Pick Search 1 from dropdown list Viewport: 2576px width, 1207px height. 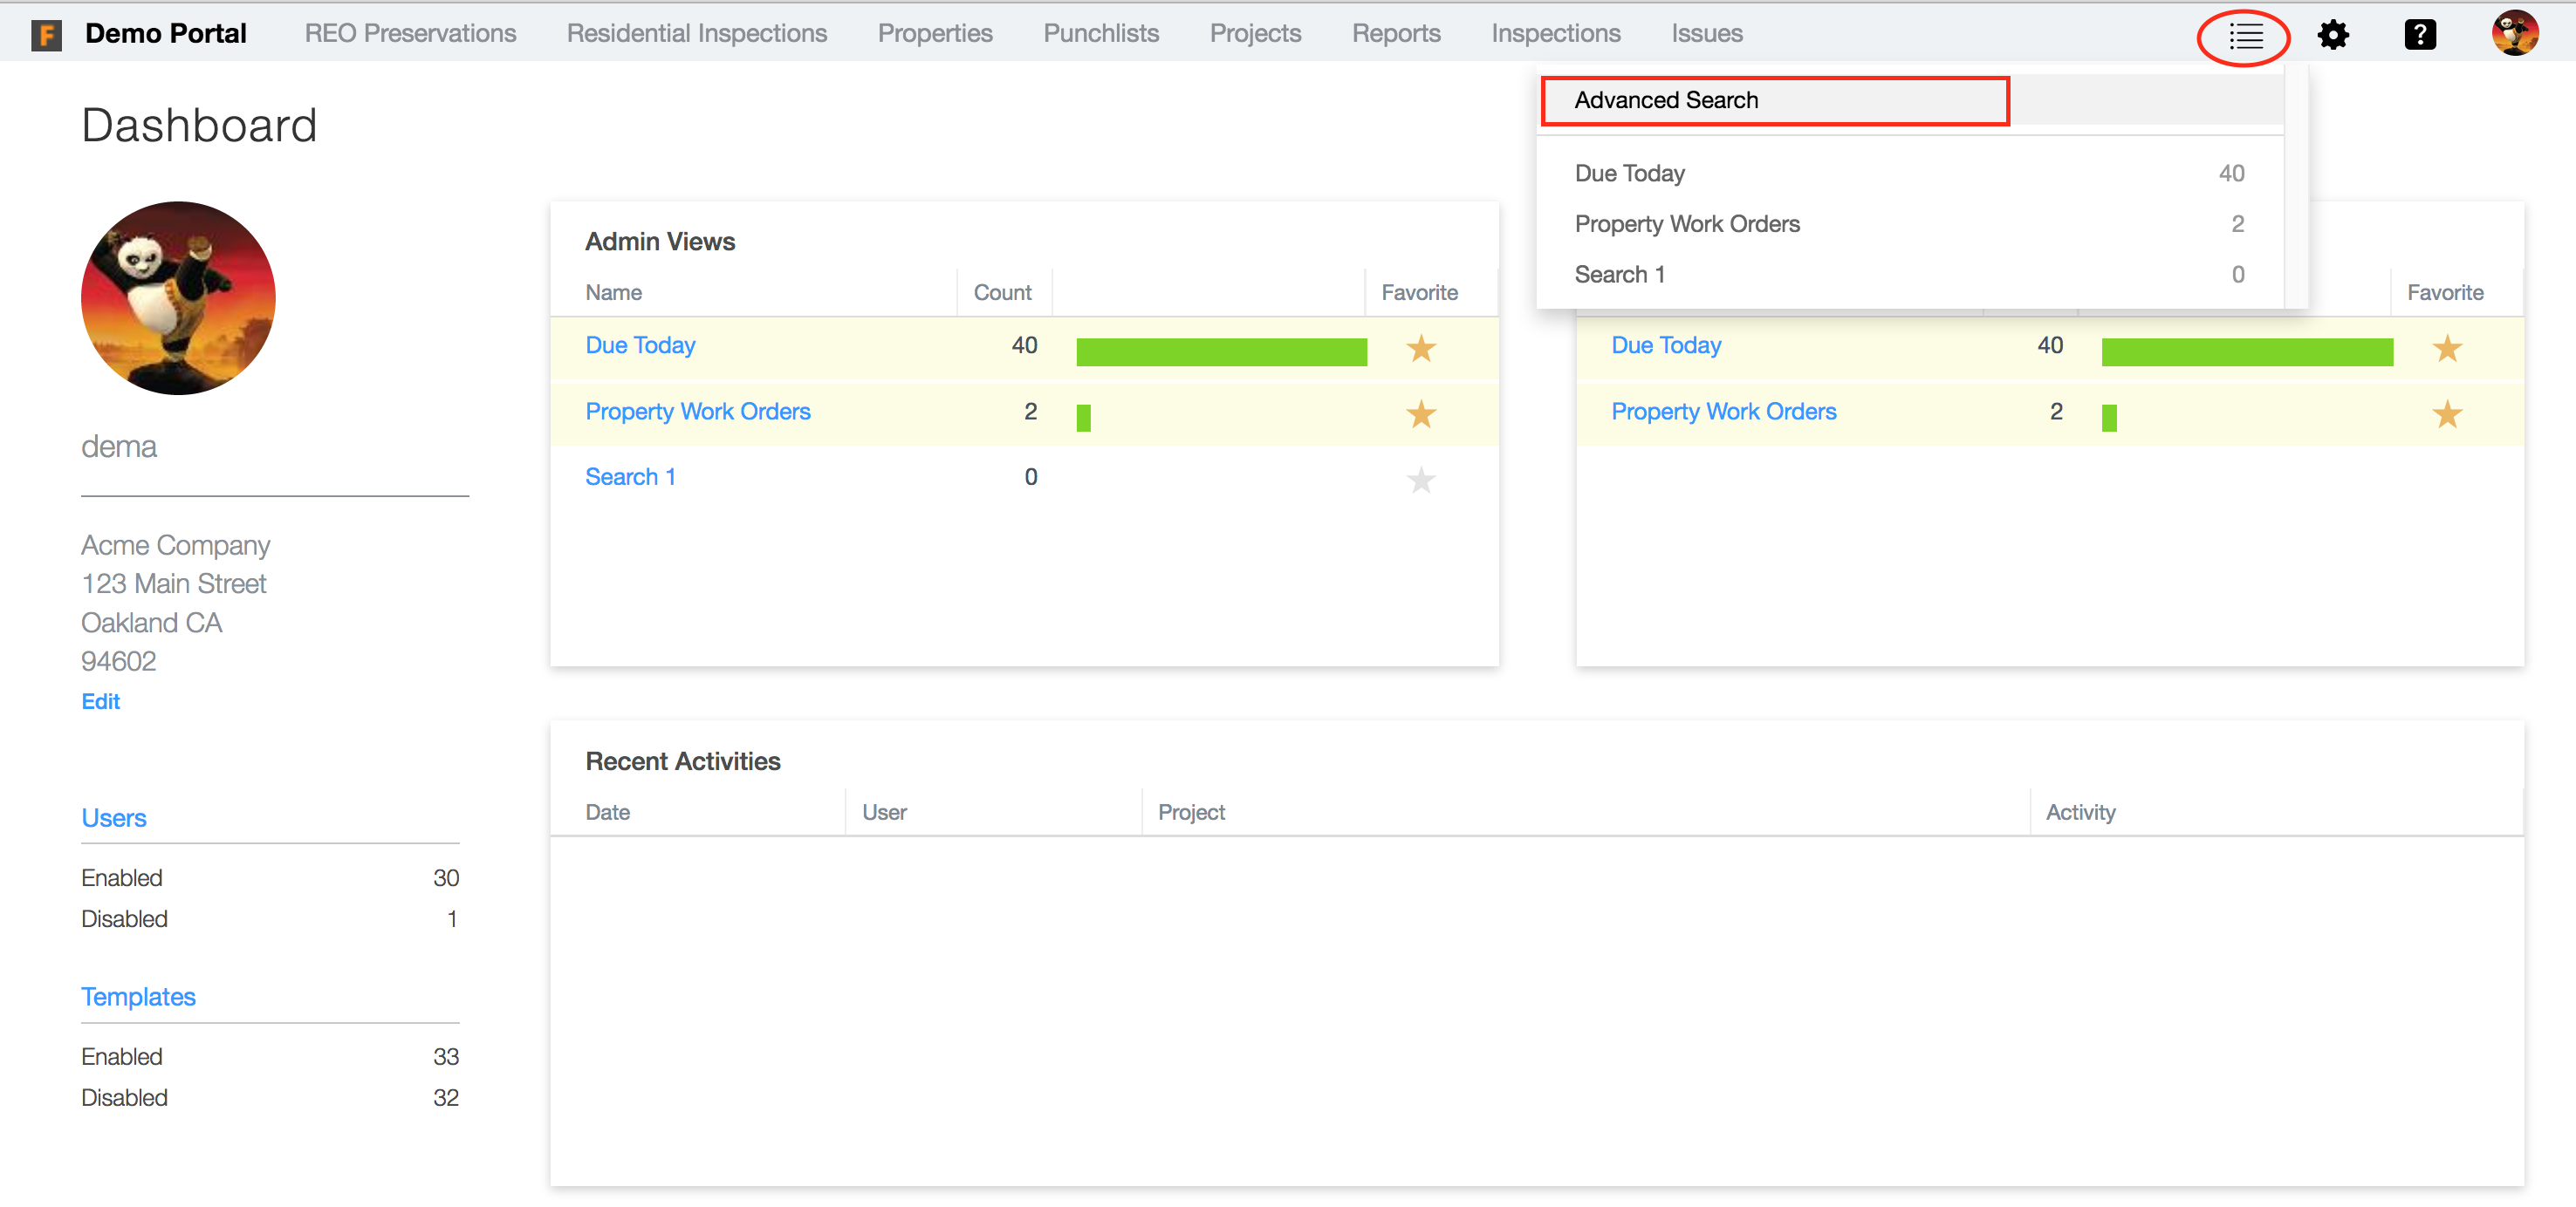1619,275
